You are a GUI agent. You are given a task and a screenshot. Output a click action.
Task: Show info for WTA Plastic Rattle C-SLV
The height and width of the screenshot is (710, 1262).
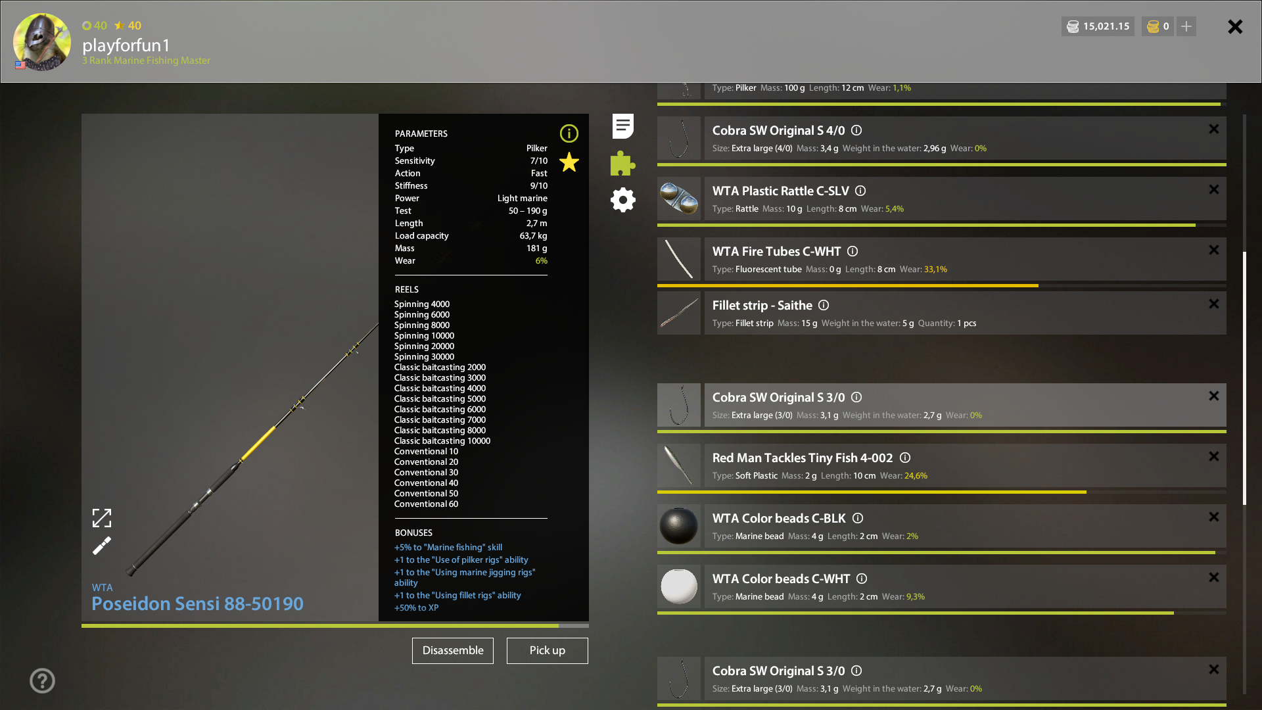point(860,191)
